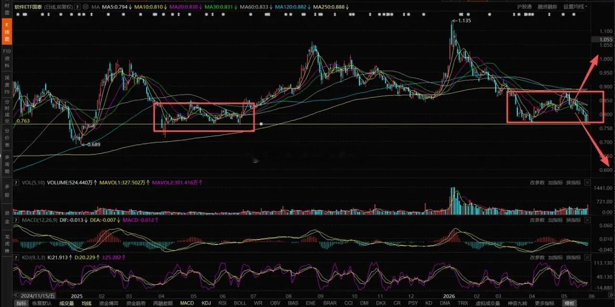Screen dimensions: 615x307
Task: Select the BRAR indicator
Action: click(330, 303)
